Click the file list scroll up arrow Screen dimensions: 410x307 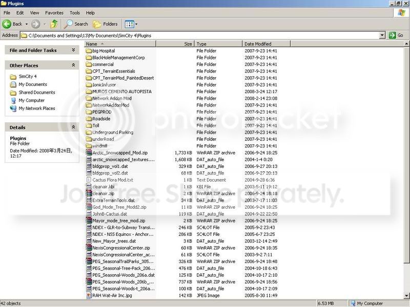pos(406,44)
